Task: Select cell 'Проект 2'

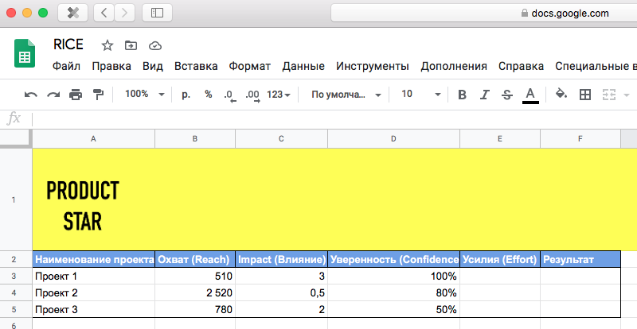Action: (x=93, y=293)
